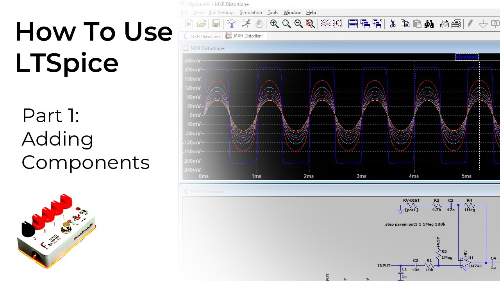This screenshot has width=500, height=281.
Task: Click the Pick Visible Traces icon
Action: 338,24
